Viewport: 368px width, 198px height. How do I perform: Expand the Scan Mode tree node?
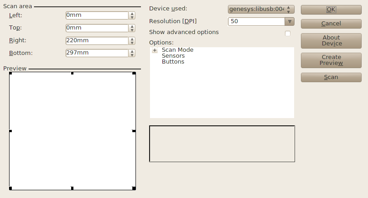[x=155, y=50]
